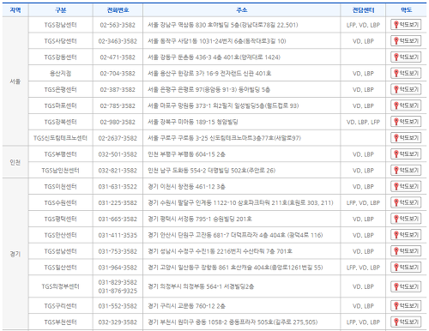The image size is (429, 331).
Task: Click the 인천 부평구 부평동 604-15 address
Action: pos(186,154)
